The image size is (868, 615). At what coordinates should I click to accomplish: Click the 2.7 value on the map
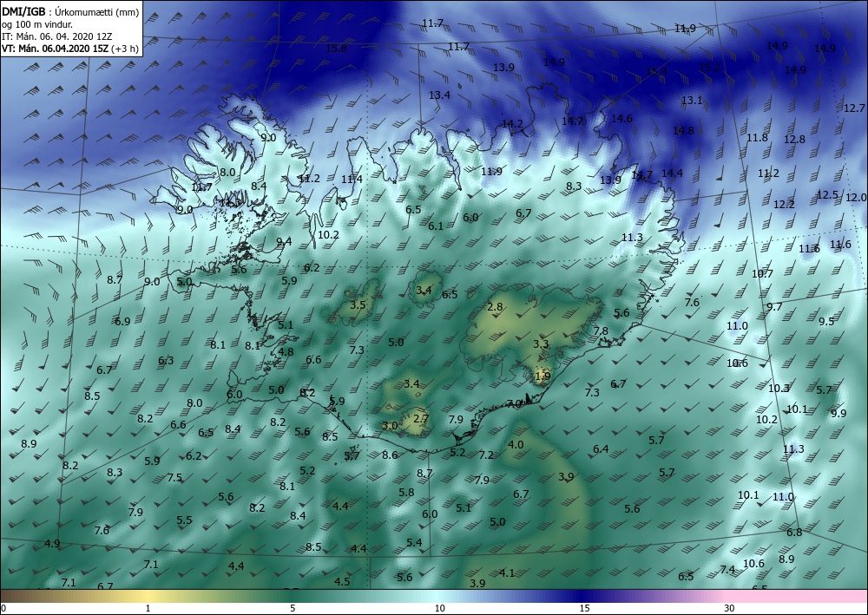pos(421,419)
